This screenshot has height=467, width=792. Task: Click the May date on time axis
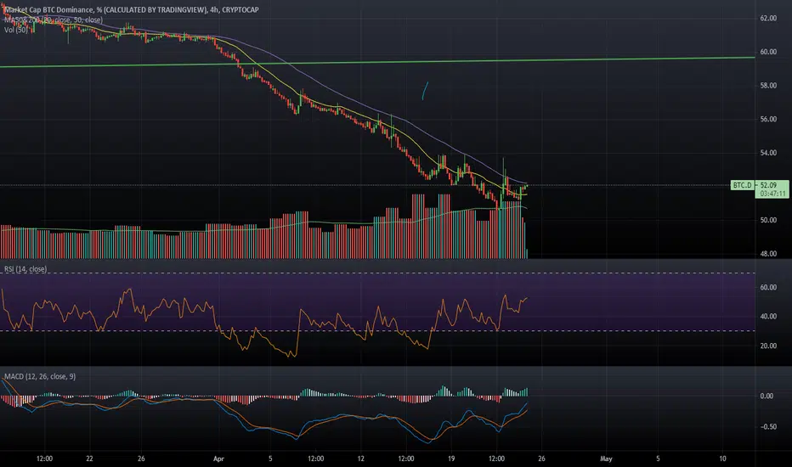coord(606,459)
